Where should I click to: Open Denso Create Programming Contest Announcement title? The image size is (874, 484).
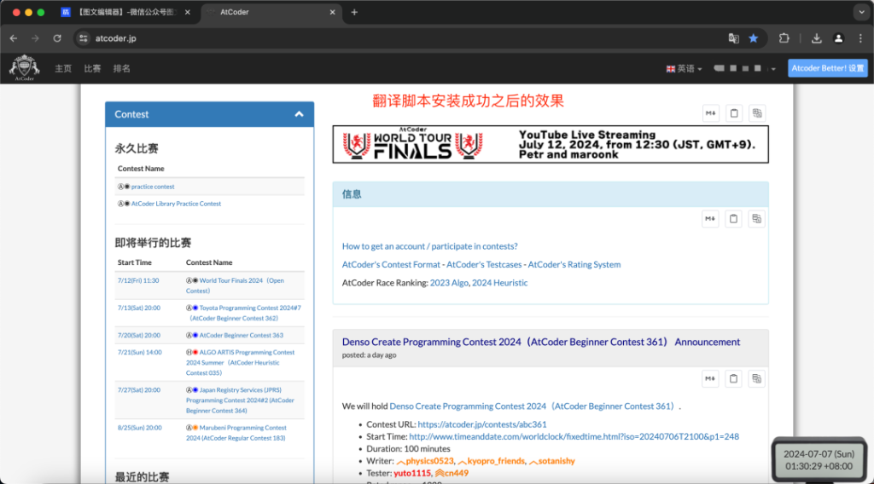tap(541, 343)
